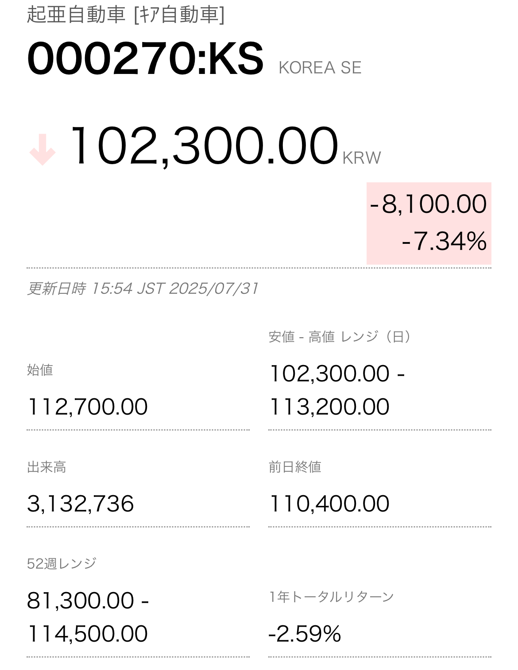This screenshot has height=670, width=518.
Task: Click the current price 102,300.00
Action: tap(203, 146)
